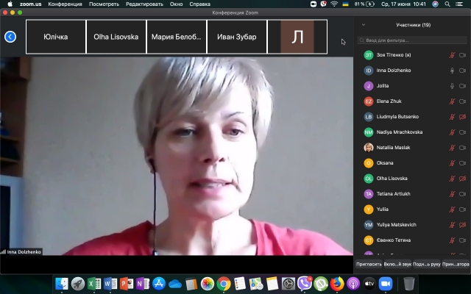This screenshot has width=471, height=294.
Task: Open Siri from the menu bar
Action: 435,4
